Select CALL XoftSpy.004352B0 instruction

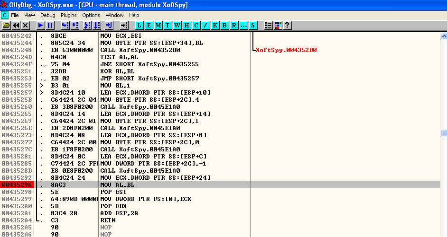click(140, 50)
